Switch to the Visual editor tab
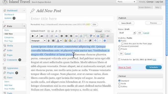Viewport: 168px width, 94px height. 98,31
